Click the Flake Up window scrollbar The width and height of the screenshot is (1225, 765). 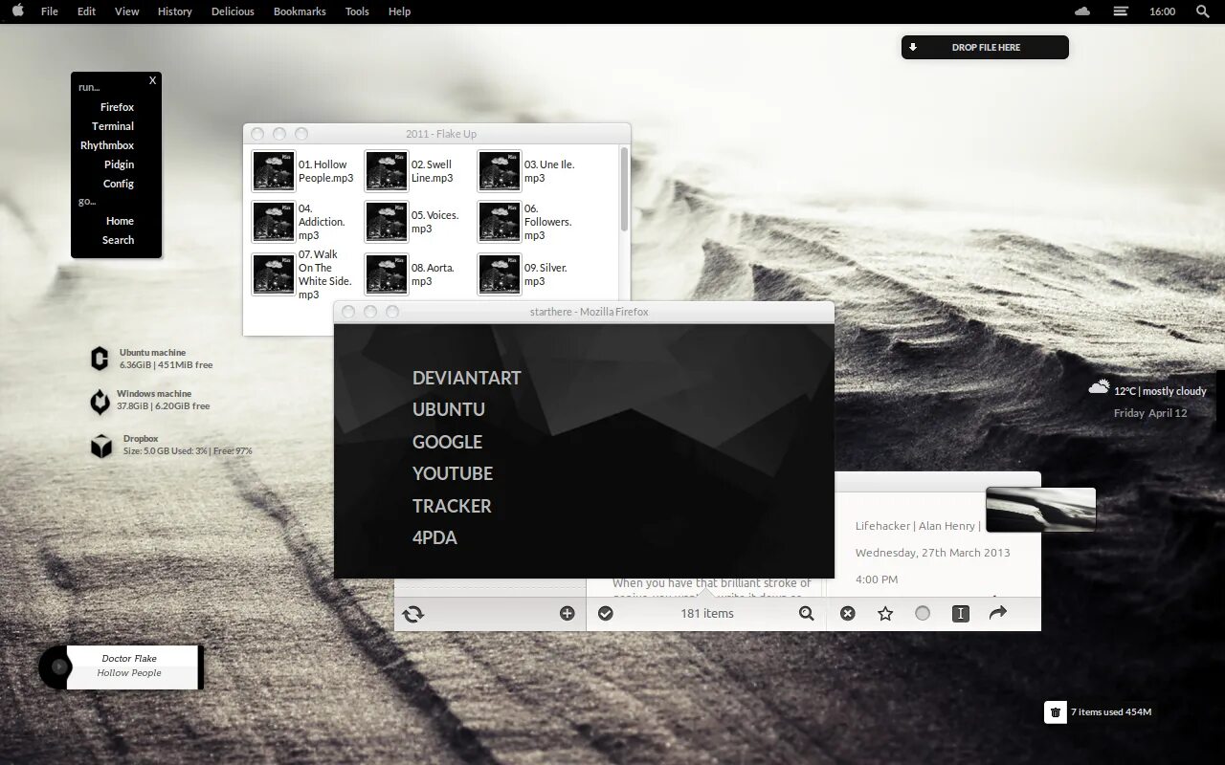click(625, 188)
